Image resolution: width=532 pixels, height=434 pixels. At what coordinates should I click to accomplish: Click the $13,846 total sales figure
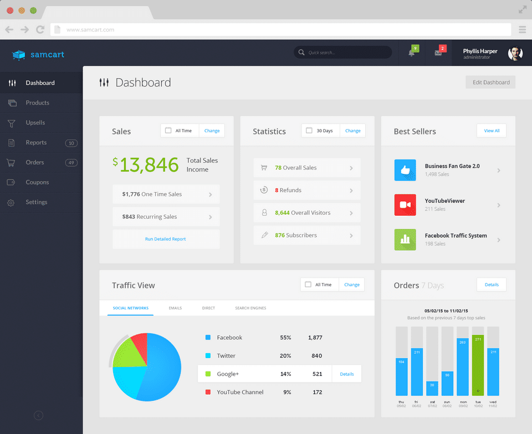pos(146,164)
